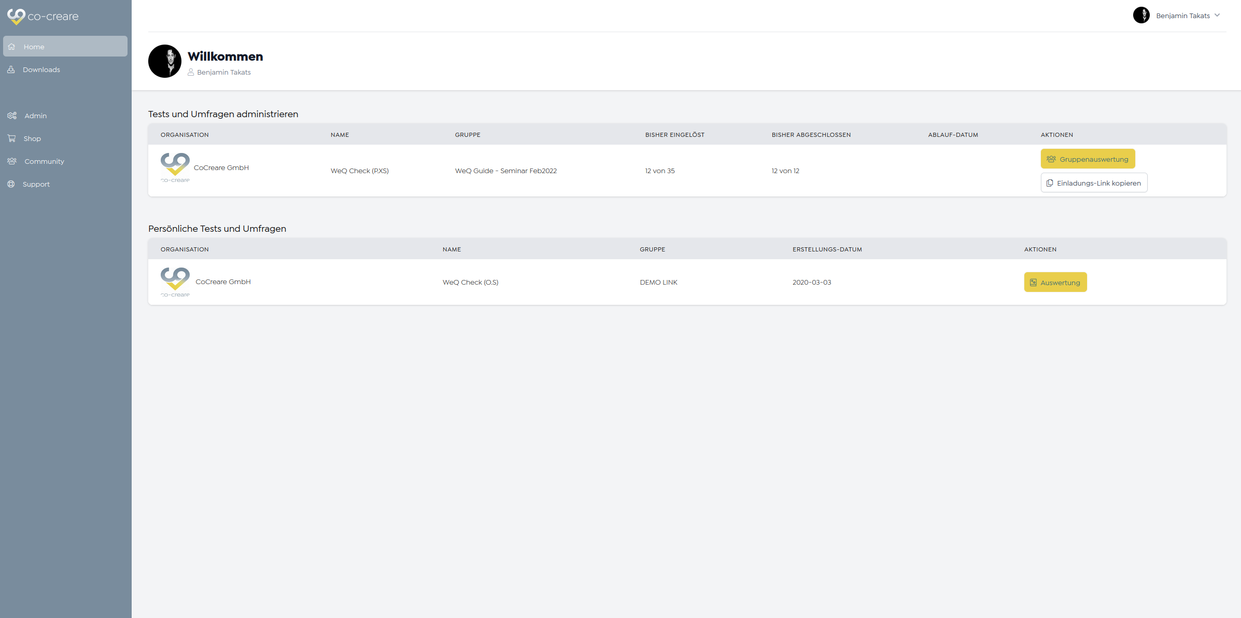Image resolution: width=1241 pixels, height=618 pixels.
Task: Click WeQ Guide - Seminar Feb2022 group
Action: (x=505, y=171)
